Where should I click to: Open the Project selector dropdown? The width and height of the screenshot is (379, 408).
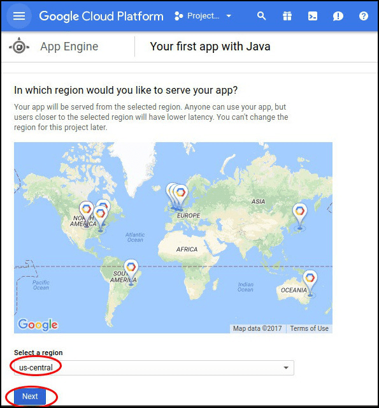tap(203, 16)
